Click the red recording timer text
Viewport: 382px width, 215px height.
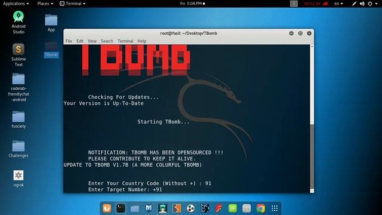point(312,4)
